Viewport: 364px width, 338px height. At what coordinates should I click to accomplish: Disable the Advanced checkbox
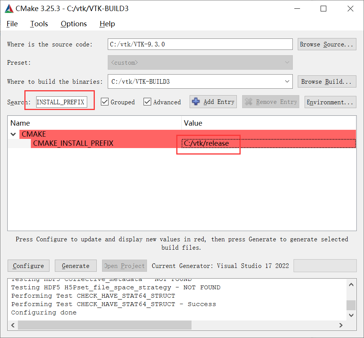pos(147,102)
